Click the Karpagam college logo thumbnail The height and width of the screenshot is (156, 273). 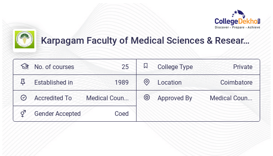click(25, 41)
